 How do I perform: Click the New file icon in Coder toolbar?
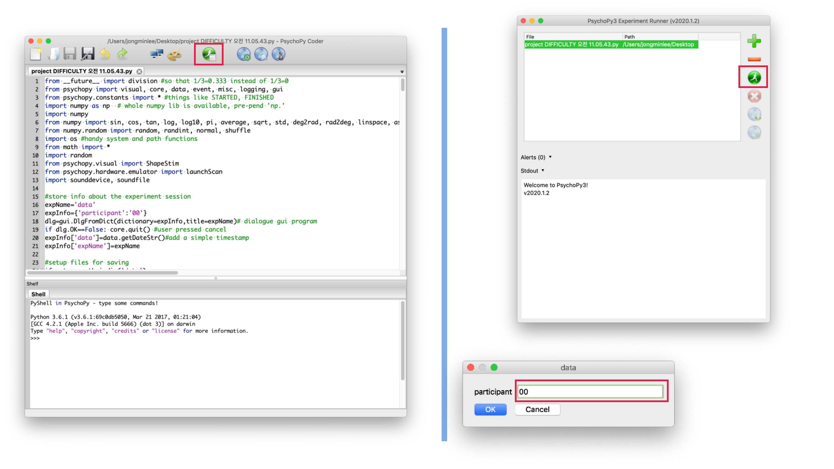click(36, 54)
